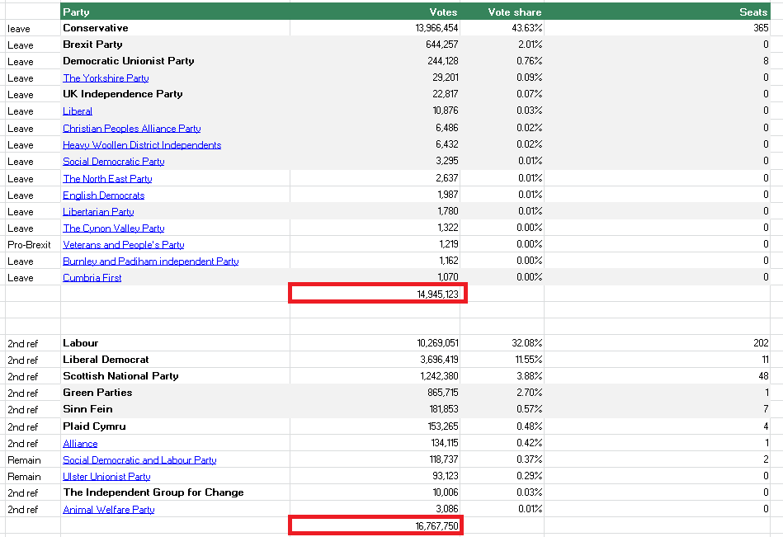This screenshot has height=537, width=783.
Task: Select Sinn Fein votes 181,853 cell
Action: pos(375,409)
